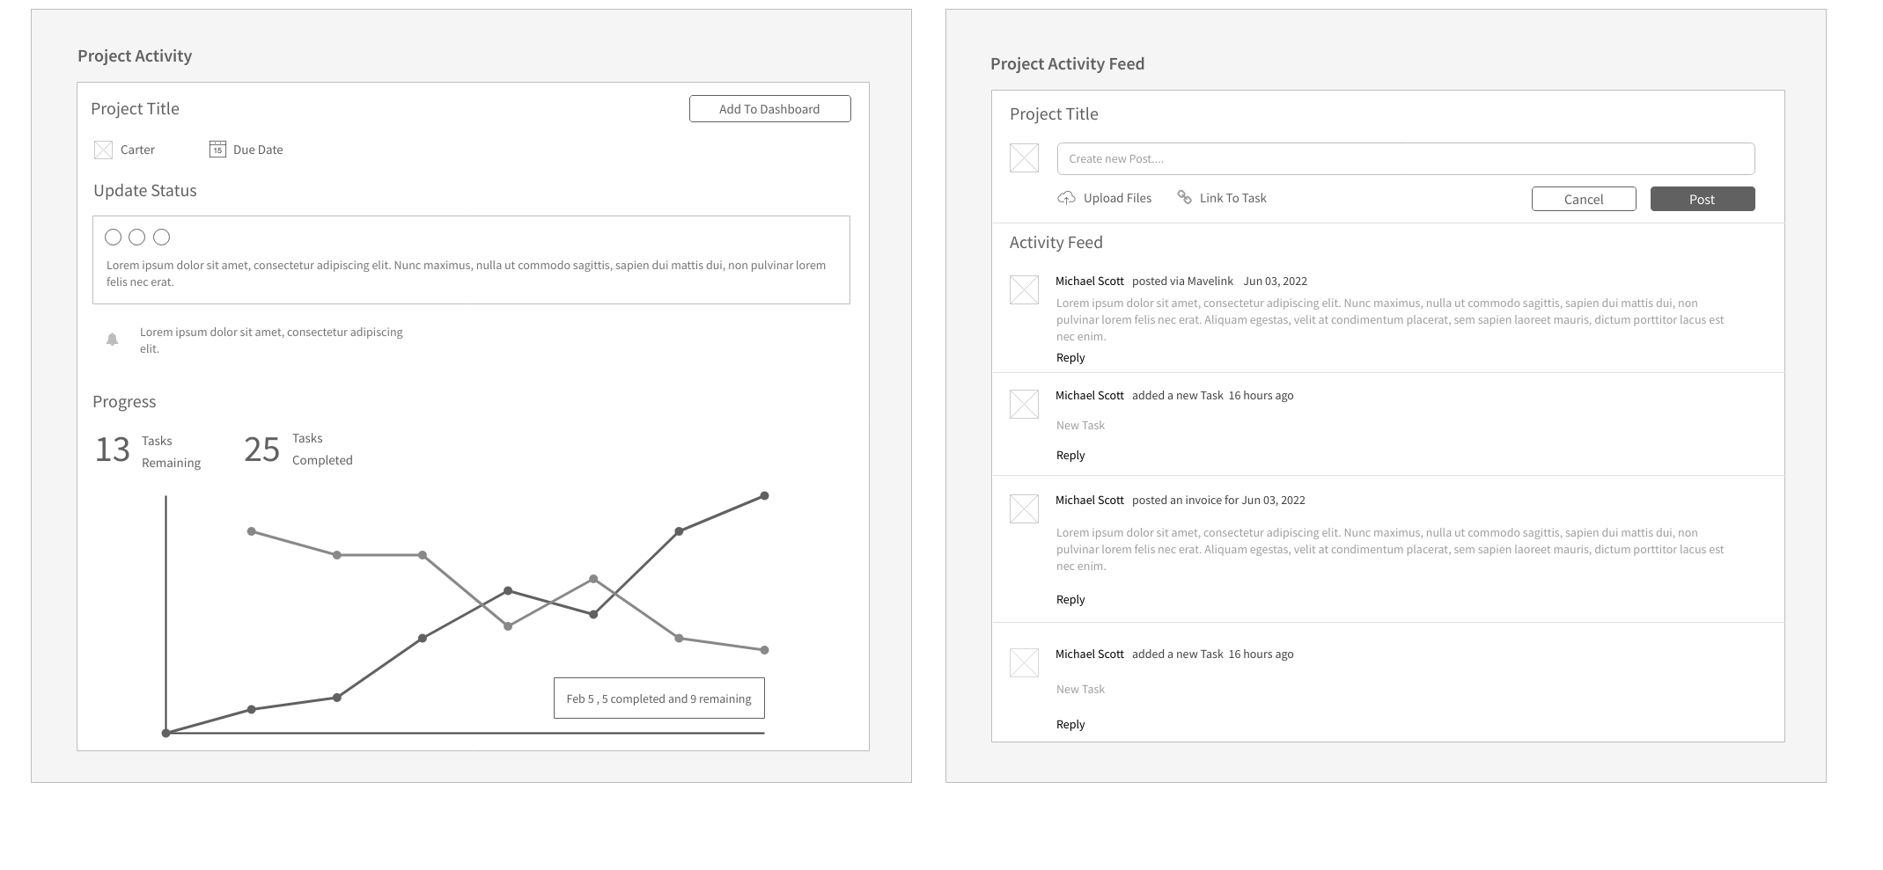Click the Feb 5 data point tooltip on the chart
The height and width of the screenshot is (870, 1883).
point(658,698)
